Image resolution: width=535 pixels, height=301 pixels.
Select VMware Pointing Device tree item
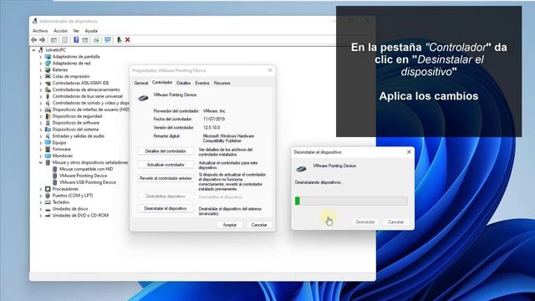(84, 176)
